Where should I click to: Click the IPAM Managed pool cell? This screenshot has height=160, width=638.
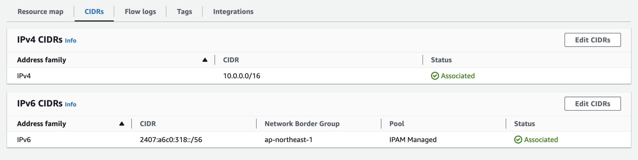click(x=413, y=140)
